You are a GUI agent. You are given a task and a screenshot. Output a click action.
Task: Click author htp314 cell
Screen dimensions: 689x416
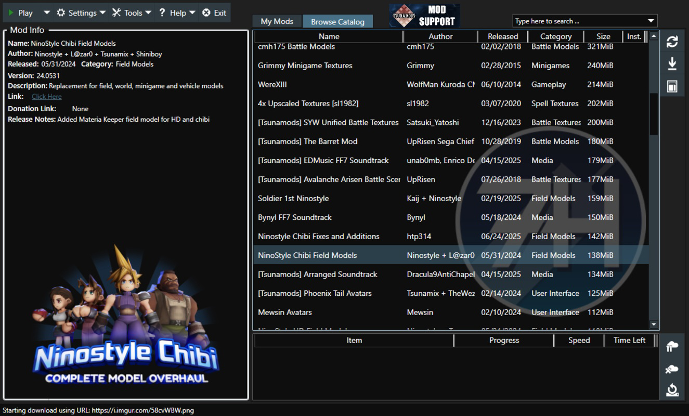point(419,236)
